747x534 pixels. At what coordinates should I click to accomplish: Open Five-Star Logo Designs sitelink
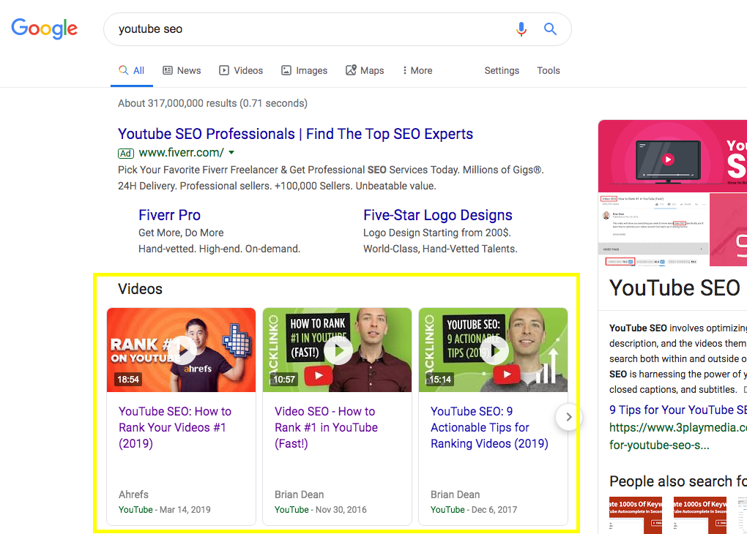(438, 215)
